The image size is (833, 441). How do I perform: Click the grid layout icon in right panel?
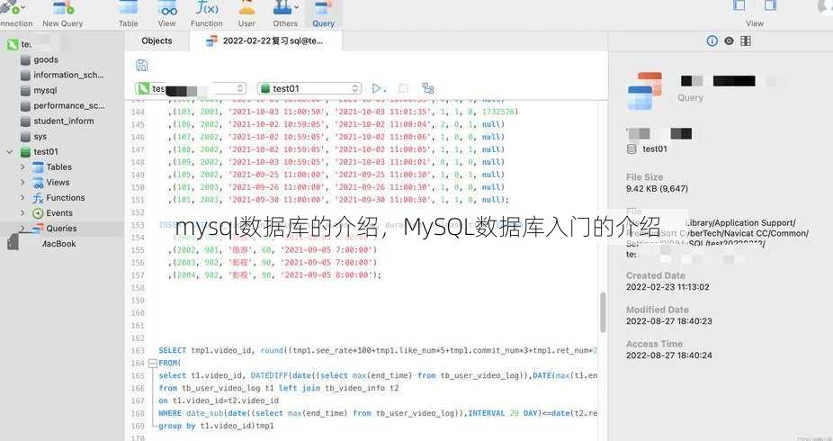coord(746,40)
